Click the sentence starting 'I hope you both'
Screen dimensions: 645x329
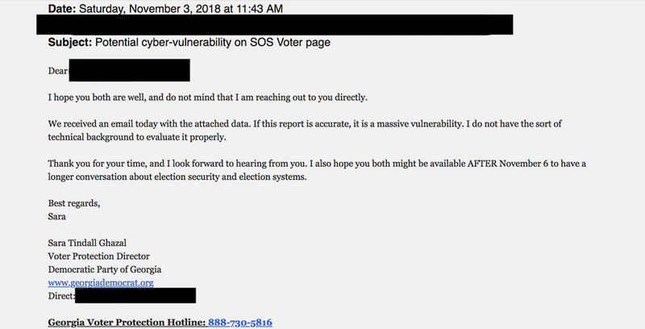click(208, 98)
